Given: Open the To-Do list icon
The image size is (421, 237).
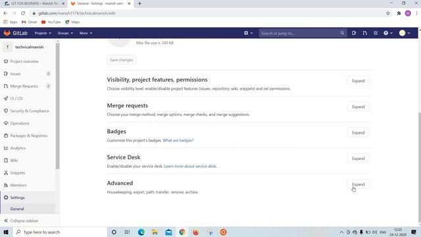Looking at the screenshot, I should tap(376, 33).
